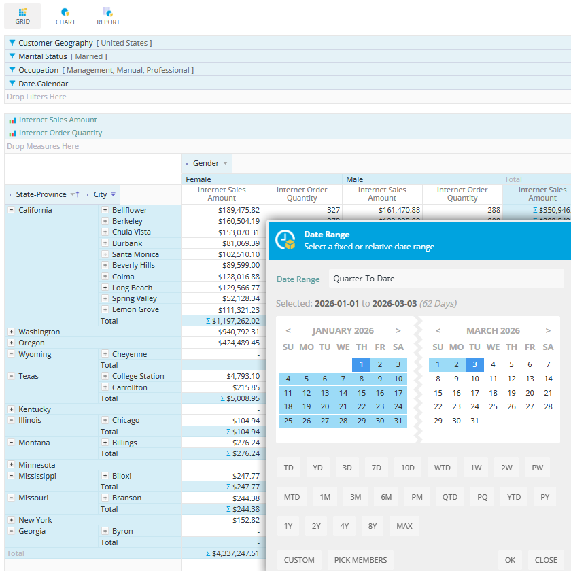Screen dimensions: 571x571
Task: Switch to the Chart view tab
Action: (x=65, y=16)
